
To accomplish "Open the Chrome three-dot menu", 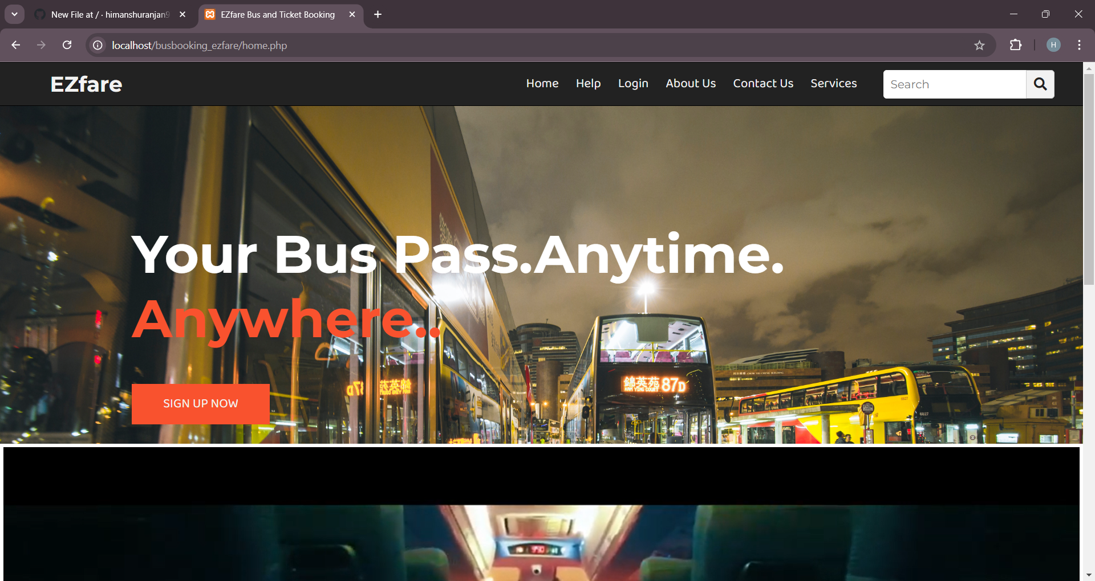I will pyautogui.click(x=1079, y=45).
